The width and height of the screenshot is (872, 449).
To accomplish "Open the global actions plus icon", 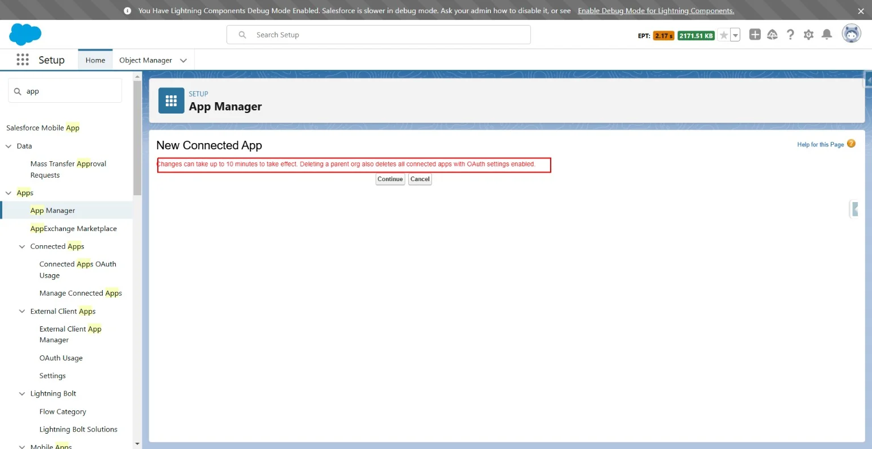I will pyautogui.click(x=754, y=35).
